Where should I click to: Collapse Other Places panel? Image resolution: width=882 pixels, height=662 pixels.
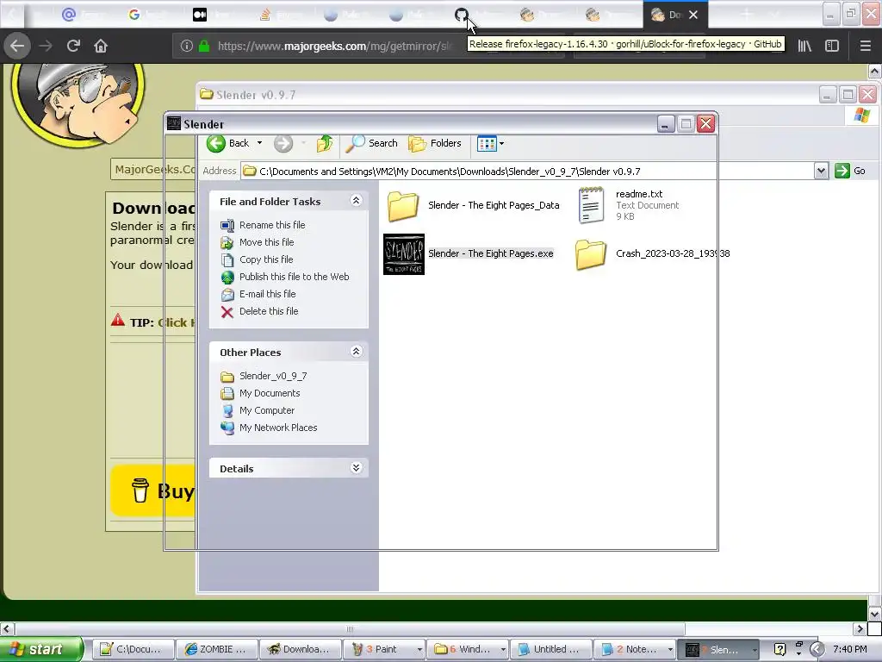point(356,352)
